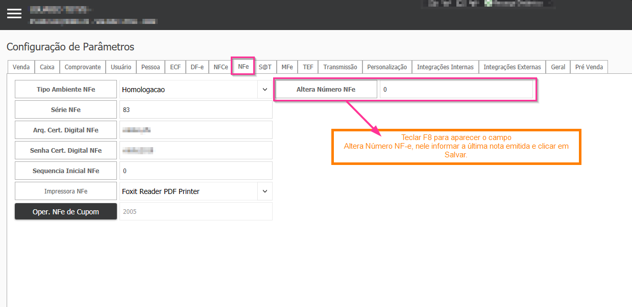Click the Sequencia Inicial NFe input
This screenshot has height=307, width=632.
196,171
